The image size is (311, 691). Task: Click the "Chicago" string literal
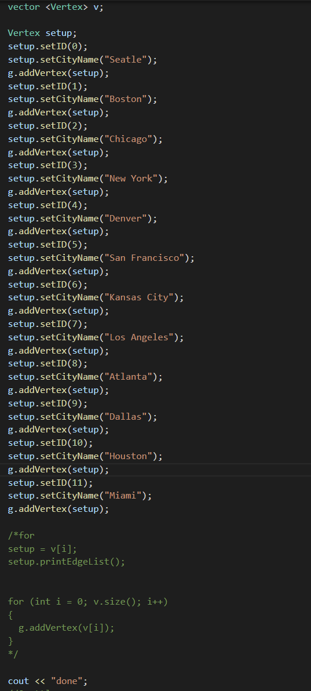pyautogui.click(x=131, y=139)
